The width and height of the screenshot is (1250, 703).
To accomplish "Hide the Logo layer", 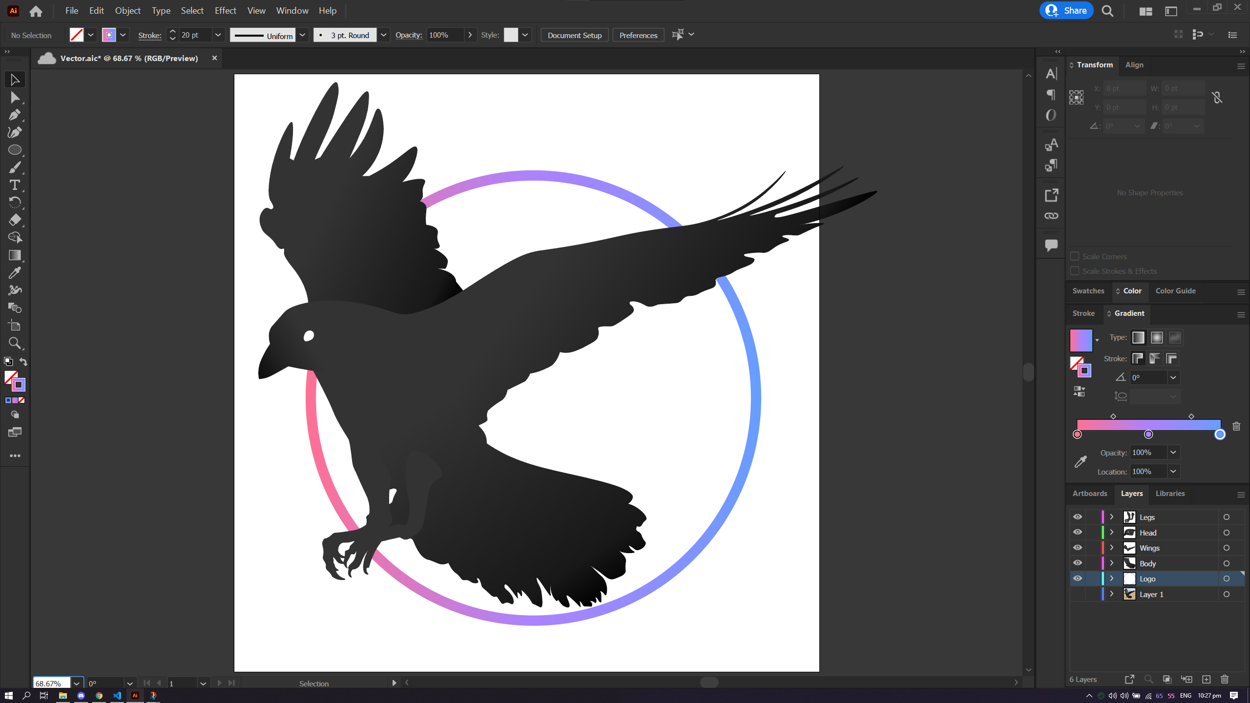I will click(x=1078, y=579).
